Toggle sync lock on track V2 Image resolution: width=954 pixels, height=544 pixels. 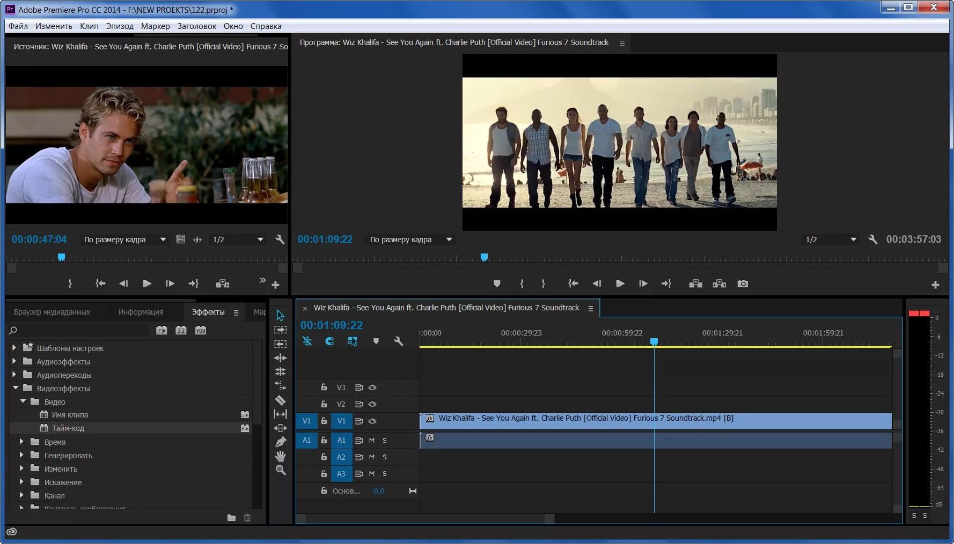[359, 404]
